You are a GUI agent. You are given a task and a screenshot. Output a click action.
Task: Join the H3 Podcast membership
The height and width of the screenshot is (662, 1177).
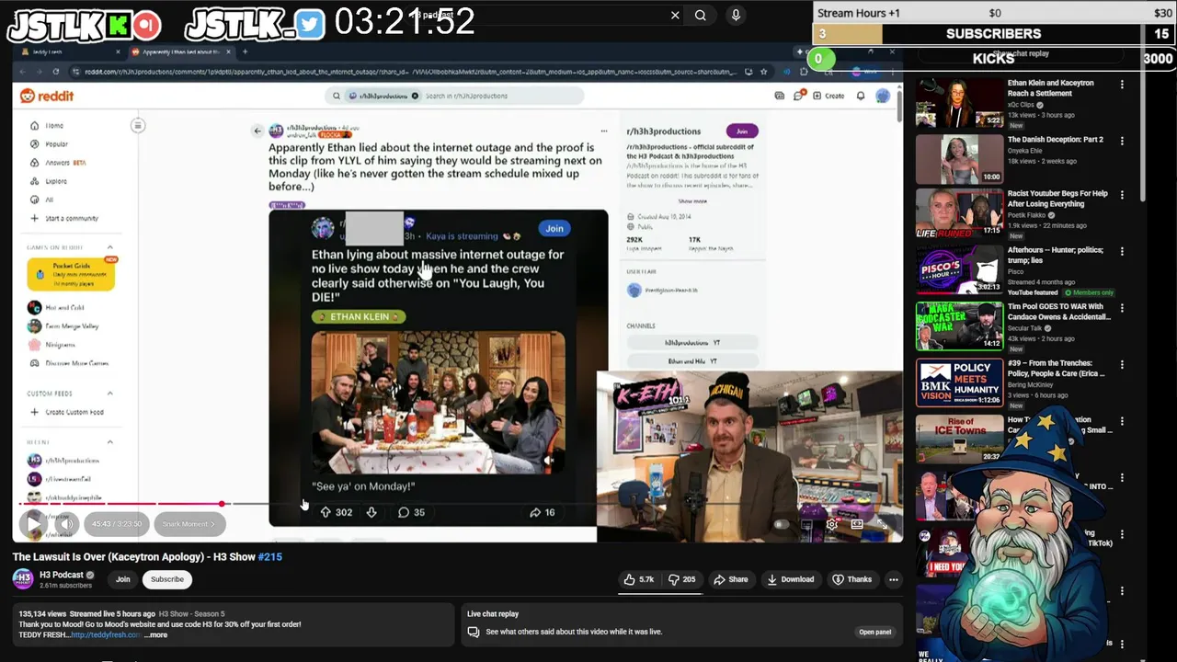[x=122, y=579]
